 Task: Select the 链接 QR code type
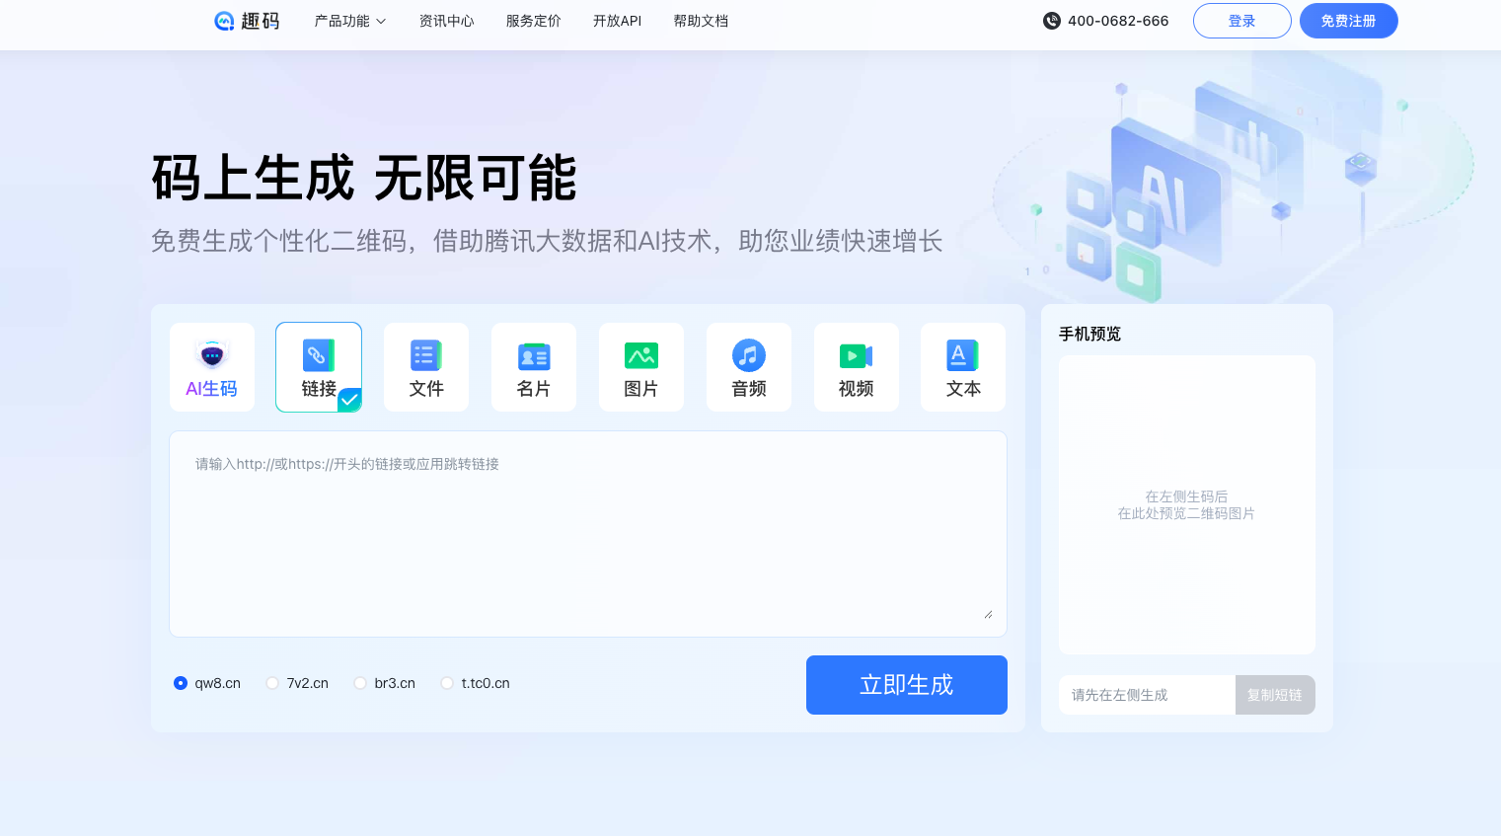[318, 366]
